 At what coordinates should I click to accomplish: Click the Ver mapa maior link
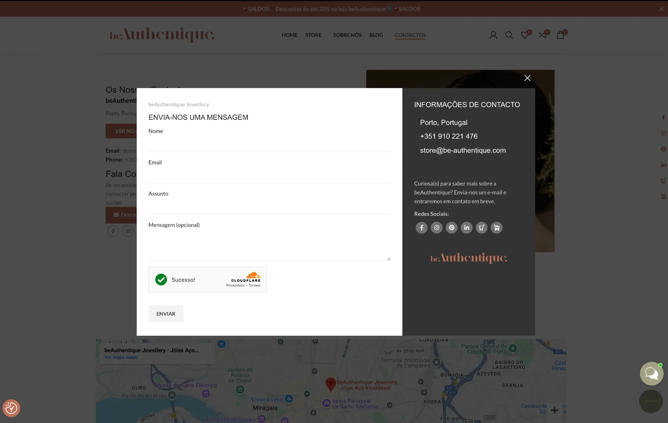click(x=121, y=357)
